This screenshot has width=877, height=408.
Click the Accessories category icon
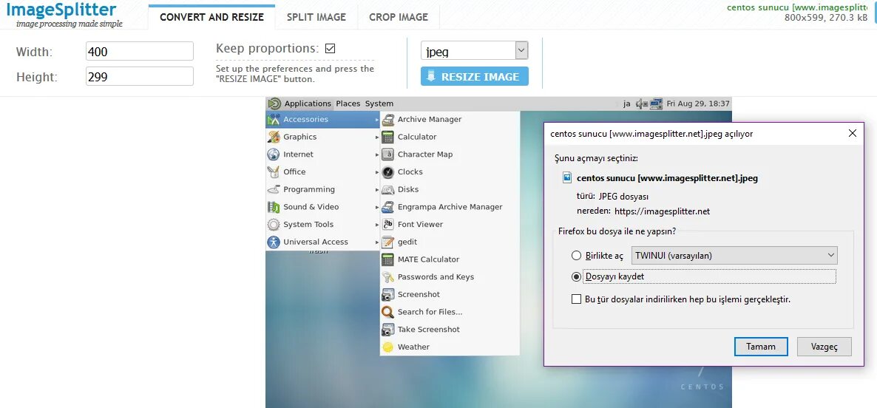coord(274,120)
